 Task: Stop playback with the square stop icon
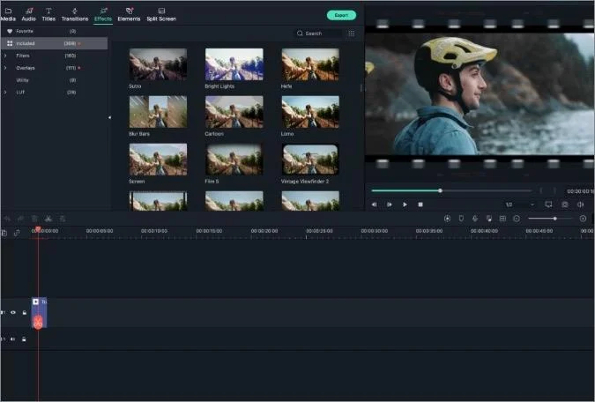pyautogui.click(x=420, y=205)
